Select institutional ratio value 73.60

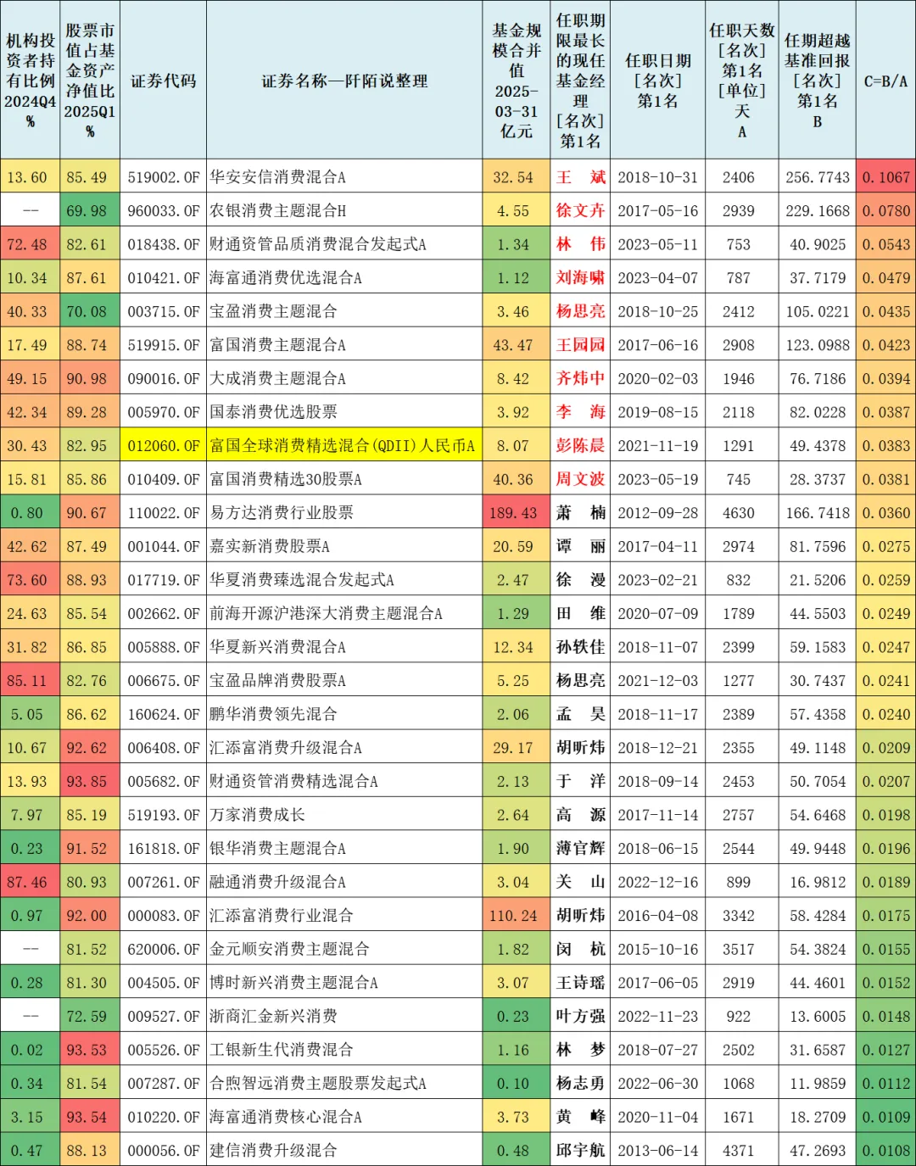click(27, 580)
